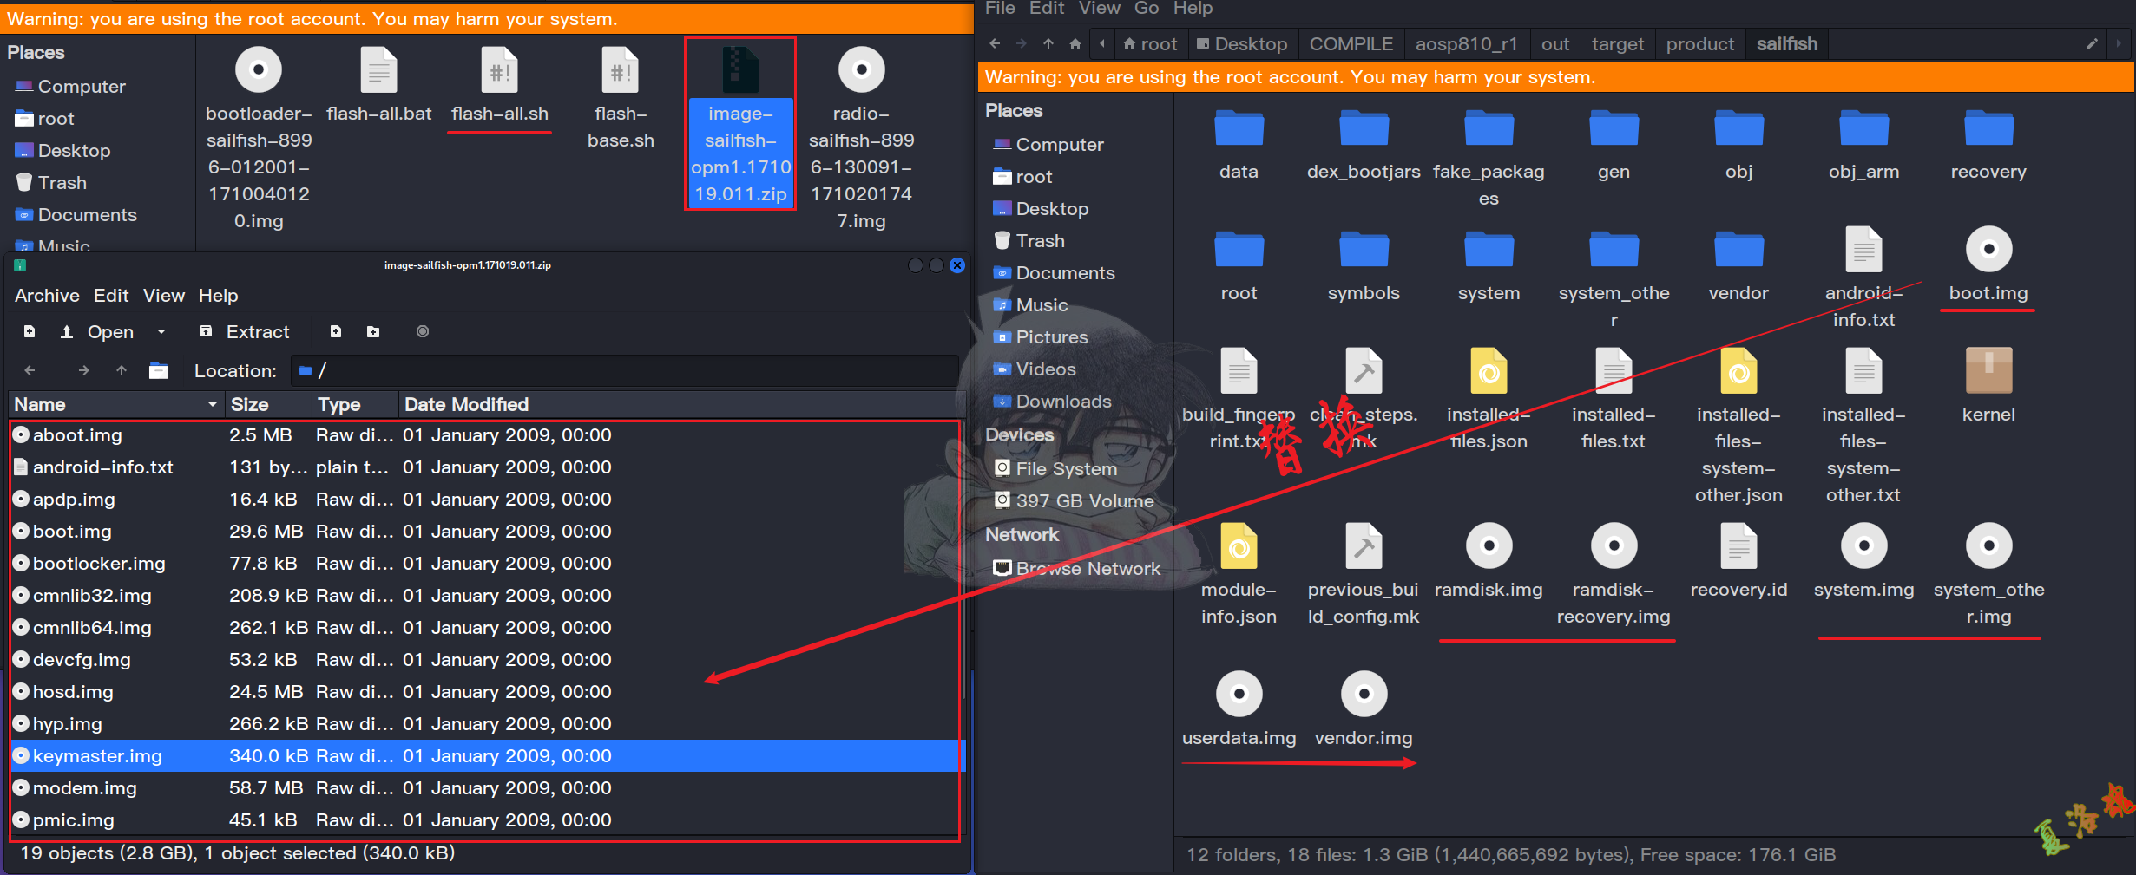Image resolution: width=2136 pixels, height=875 pixels.
Task: Toggle sort order on Name column header
Action: click(115, 405)
